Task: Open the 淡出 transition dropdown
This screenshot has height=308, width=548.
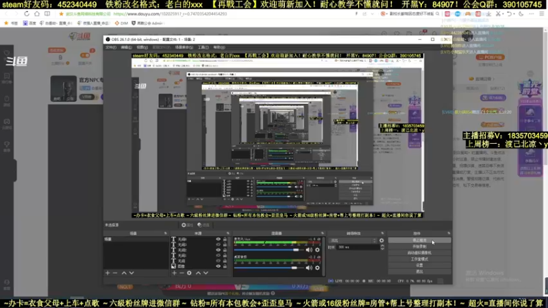Action: (353, 241)
